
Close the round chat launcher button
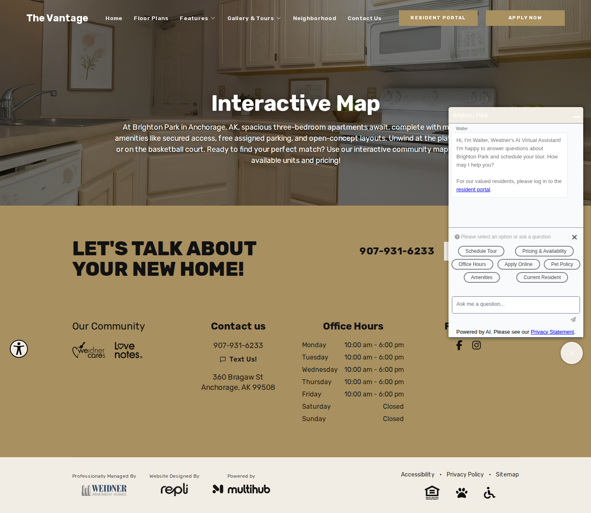pos(572,353)
